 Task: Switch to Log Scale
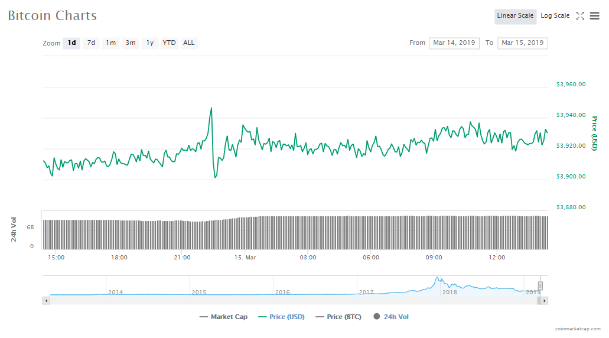point(555,16)
